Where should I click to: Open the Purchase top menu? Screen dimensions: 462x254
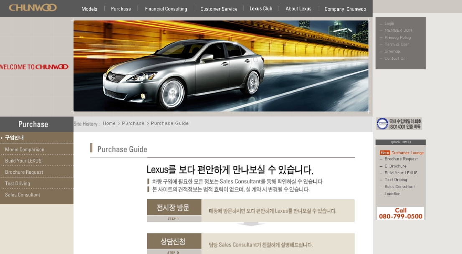pyautogui.click(x=121, y=9)
